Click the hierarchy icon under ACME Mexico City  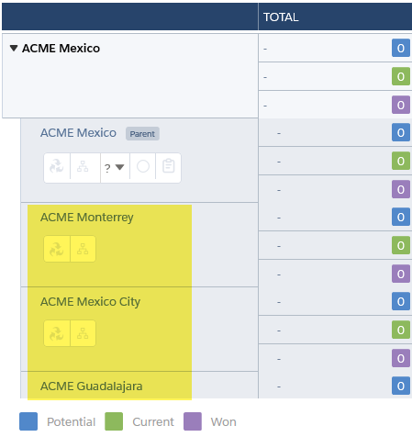point(83,333)
